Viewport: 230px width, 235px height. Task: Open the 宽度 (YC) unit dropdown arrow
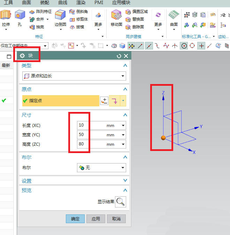[x=123, y=135]
